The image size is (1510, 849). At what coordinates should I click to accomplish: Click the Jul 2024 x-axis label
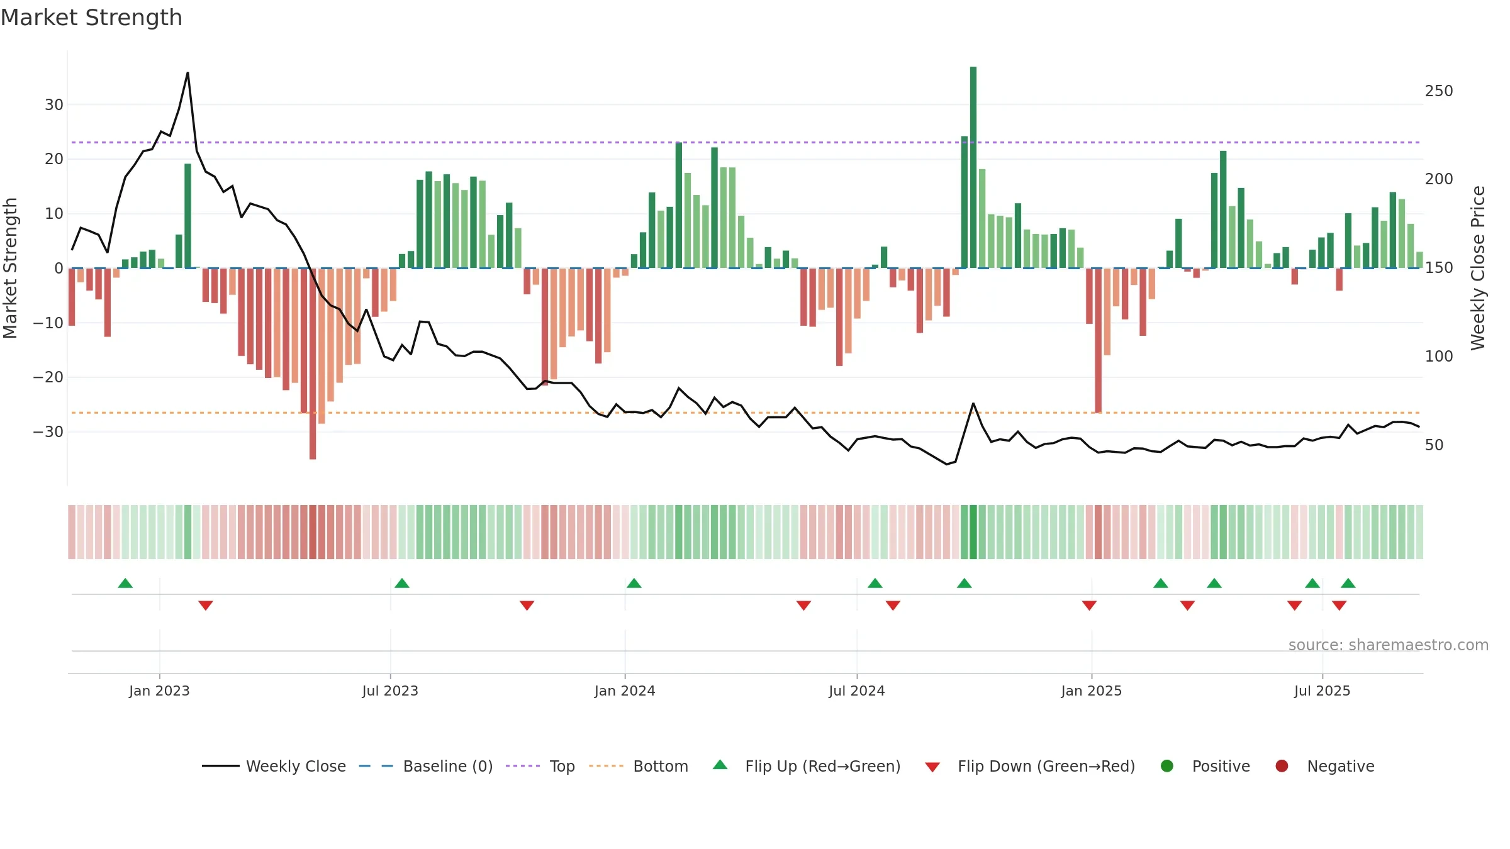click(x=857, y=691)
